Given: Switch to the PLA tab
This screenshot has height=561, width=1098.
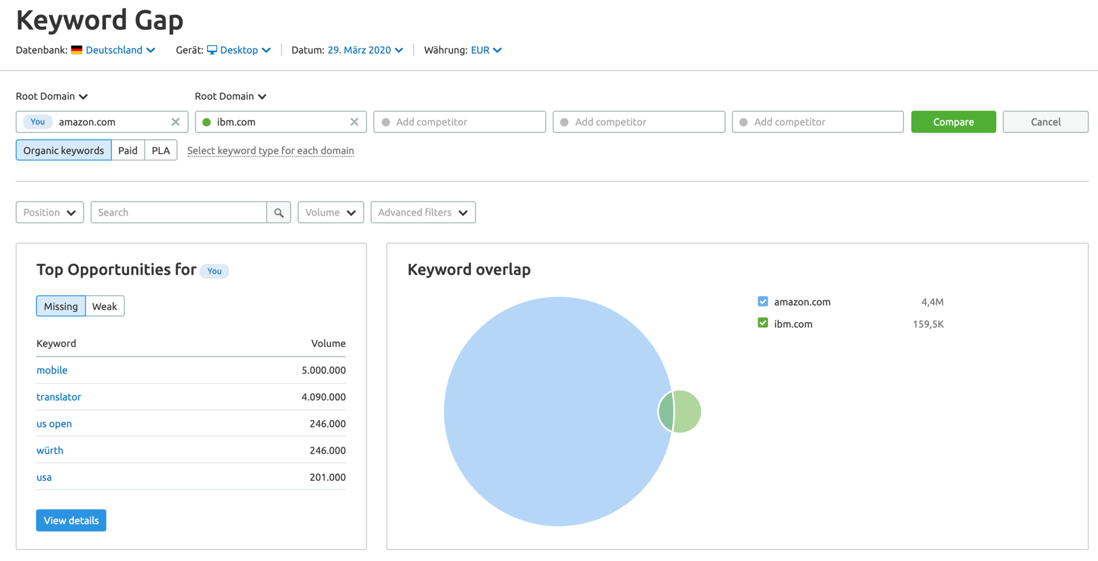Looking at the screenshot, I should [161, 150].
